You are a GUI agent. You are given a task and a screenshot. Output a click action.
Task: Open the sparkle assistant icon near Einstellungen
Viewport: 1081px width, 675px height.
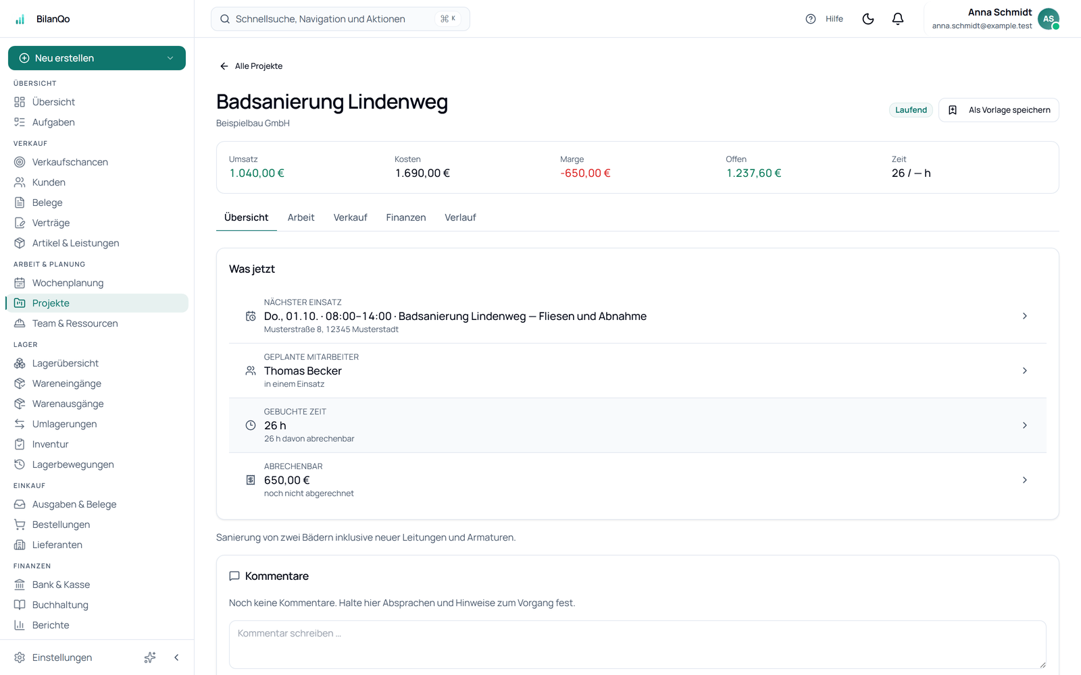(150, 657)
